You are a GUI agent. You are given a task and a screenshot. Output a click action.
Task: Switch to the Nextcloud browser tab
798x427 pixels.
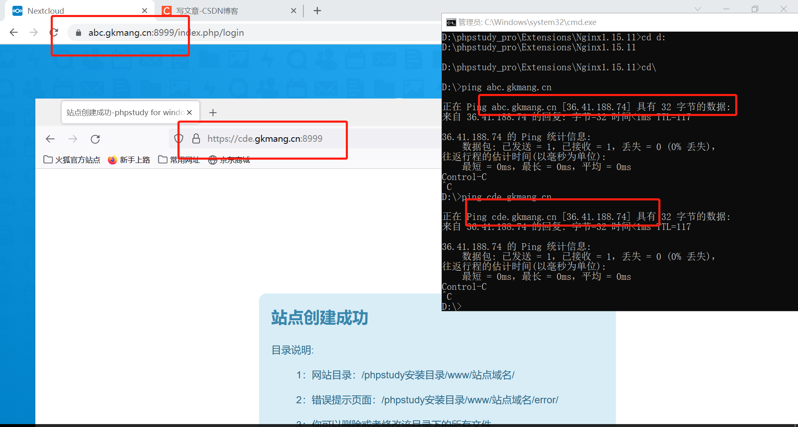pyautogui.click(x=79, y=11)
